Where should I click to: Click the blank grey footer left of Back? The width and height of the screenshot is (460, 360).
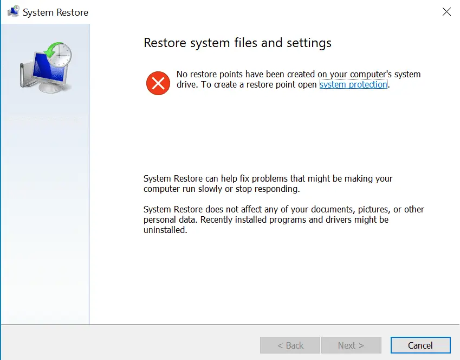click(130, 344)
